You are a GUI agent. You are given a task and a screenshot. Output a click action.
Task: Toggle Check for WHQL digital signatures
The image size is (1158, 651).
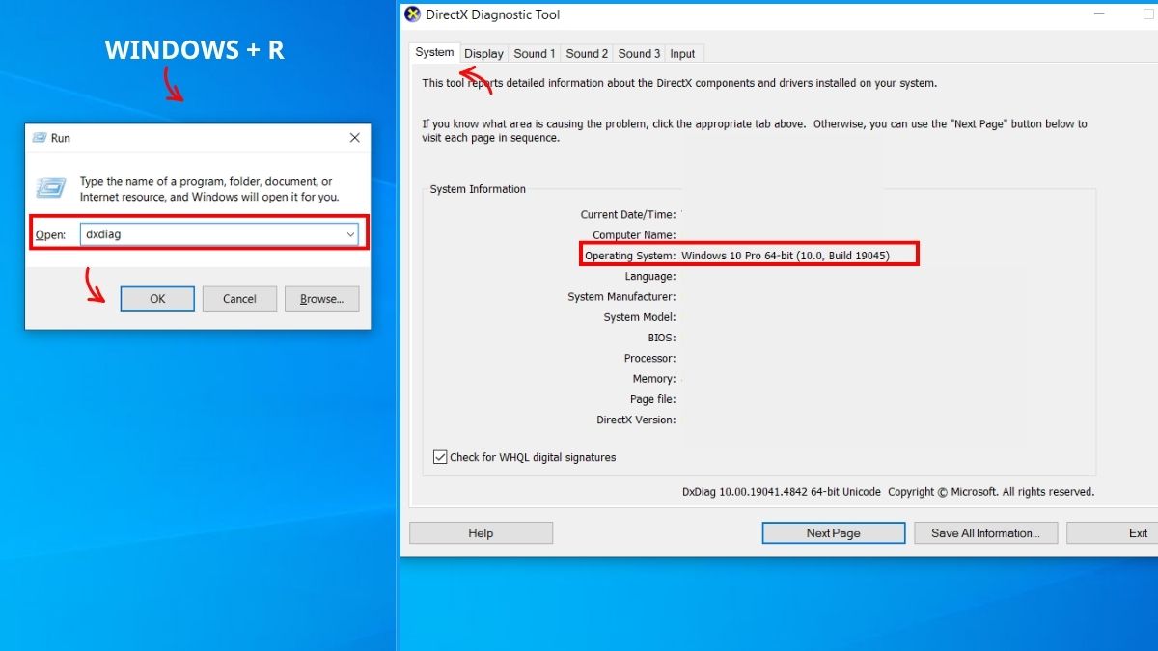tap(440, 457)
